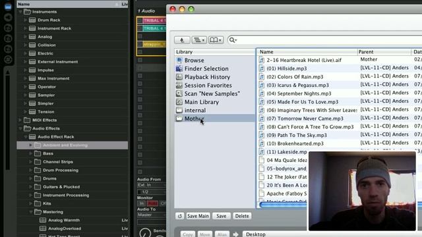Open the 1/2 input channel dropdown
422x237 pixels.
pos(152,192)
